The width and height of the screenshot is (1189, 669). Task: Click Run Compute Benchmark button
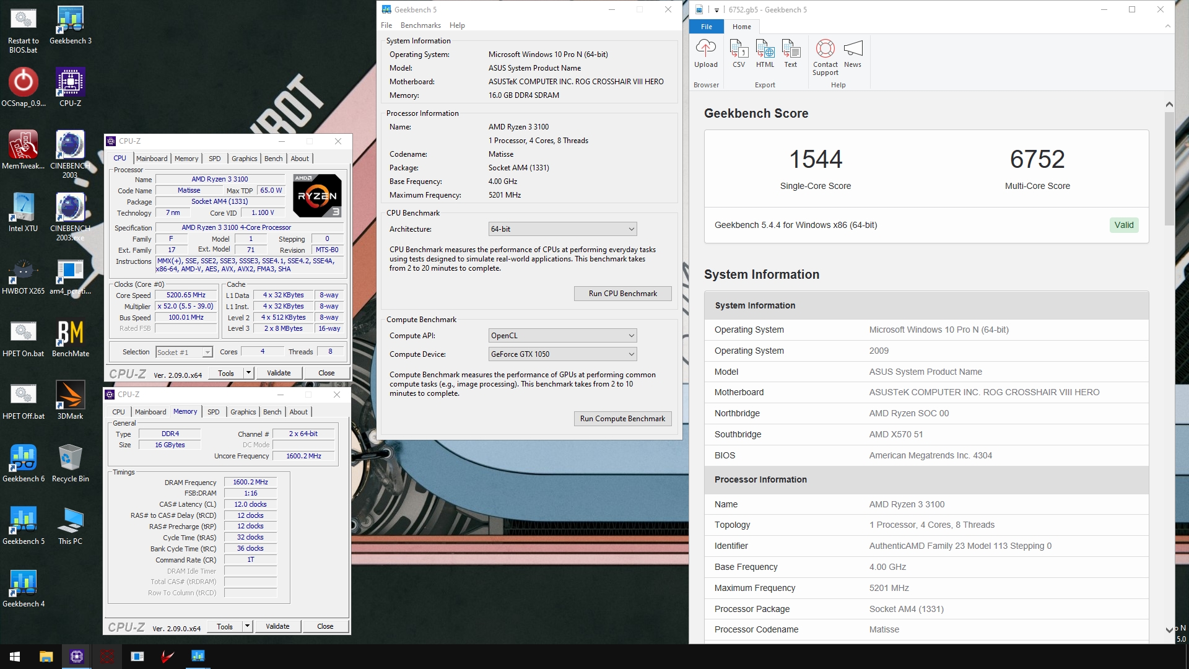pos(622,419)
